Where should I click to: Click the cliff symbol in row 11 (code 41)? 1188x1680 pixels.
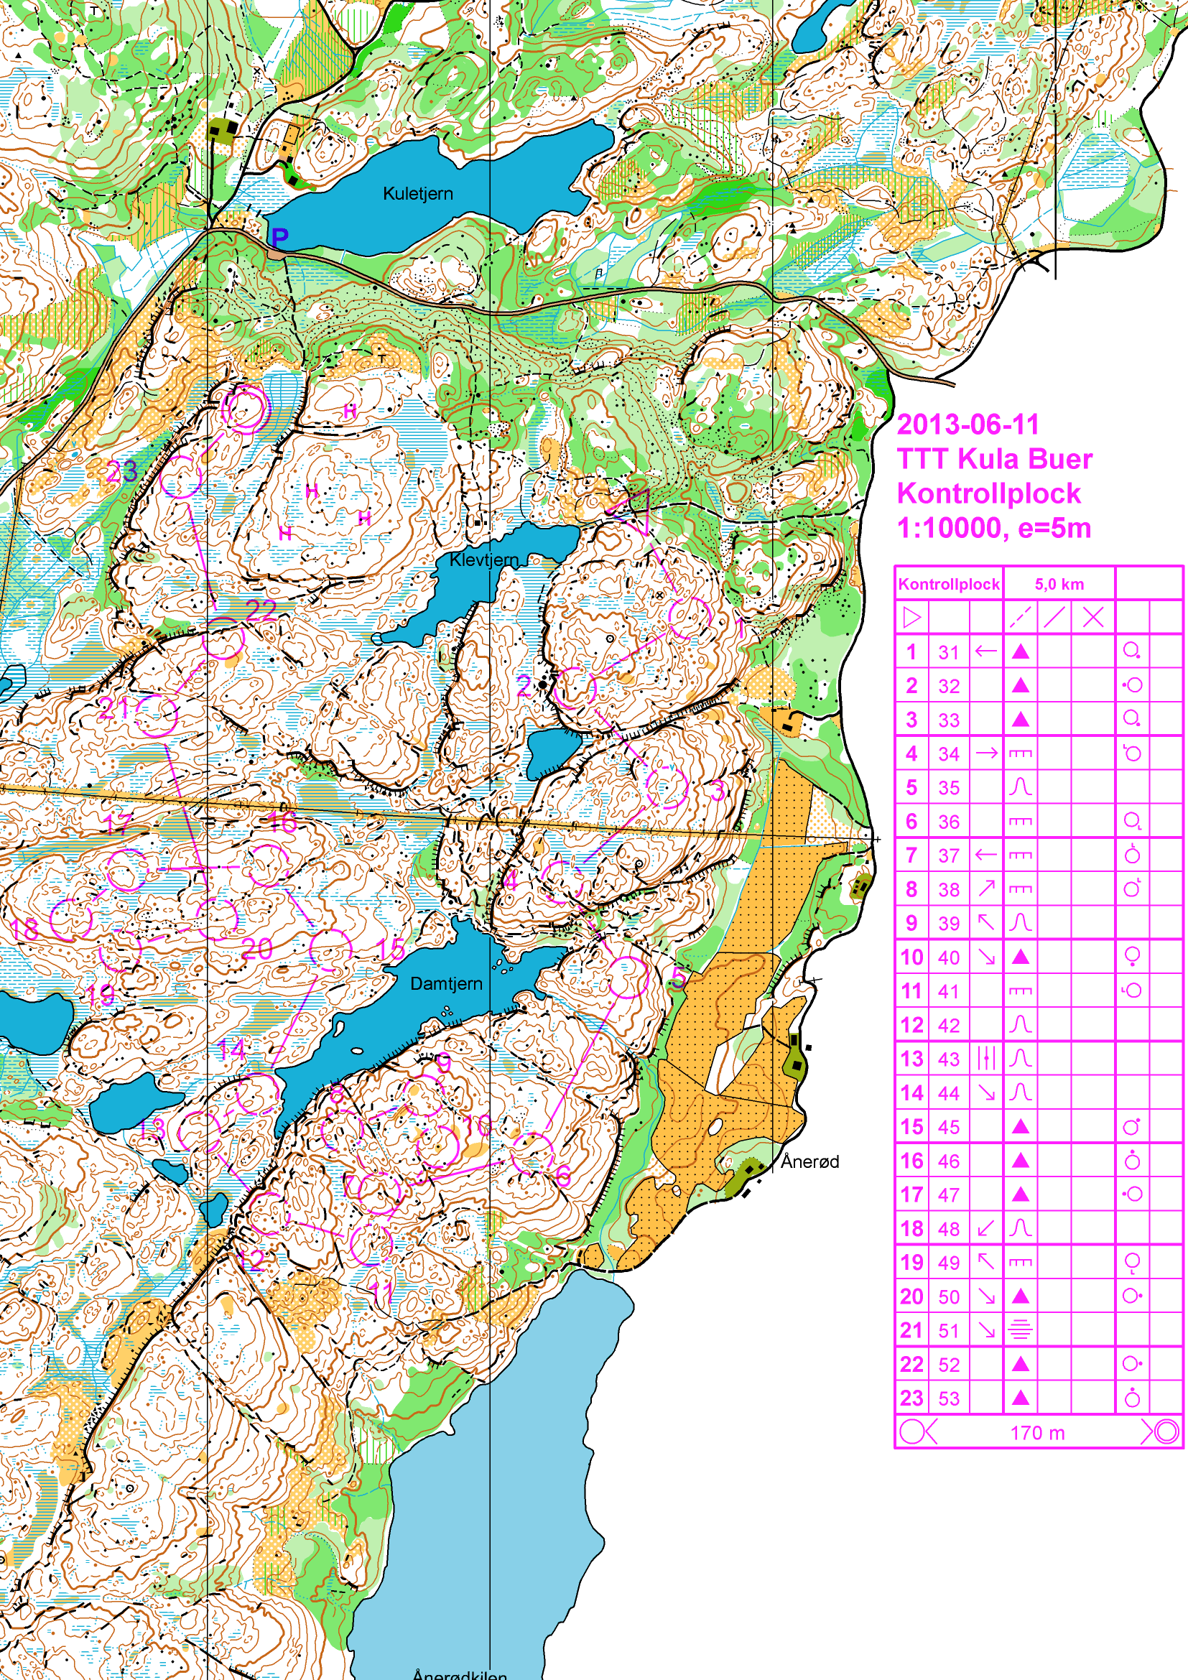1021,990
